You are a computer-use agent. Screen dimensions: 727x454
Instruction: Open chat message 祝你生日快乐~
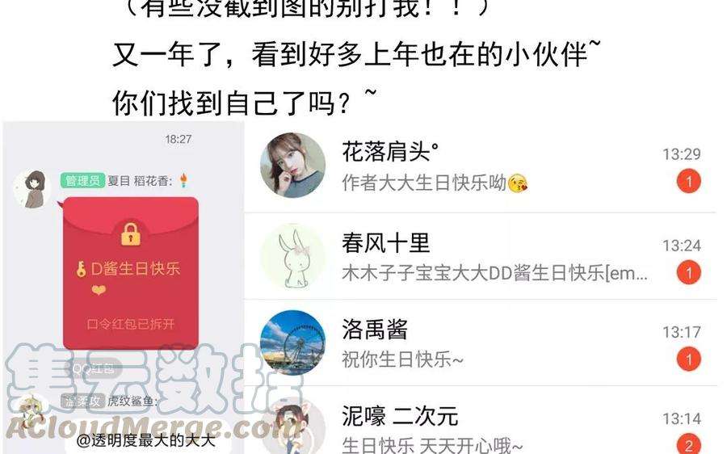click(402, 359)
